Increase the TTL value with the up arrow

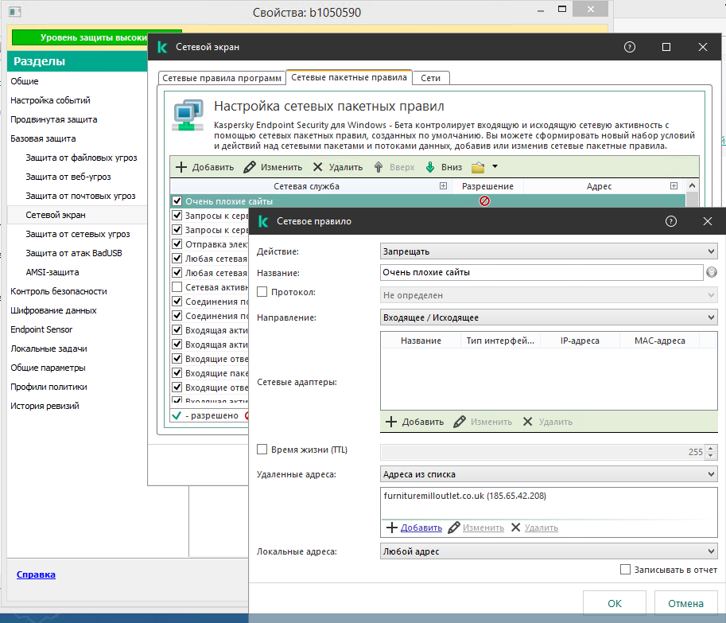click(711, 448)
